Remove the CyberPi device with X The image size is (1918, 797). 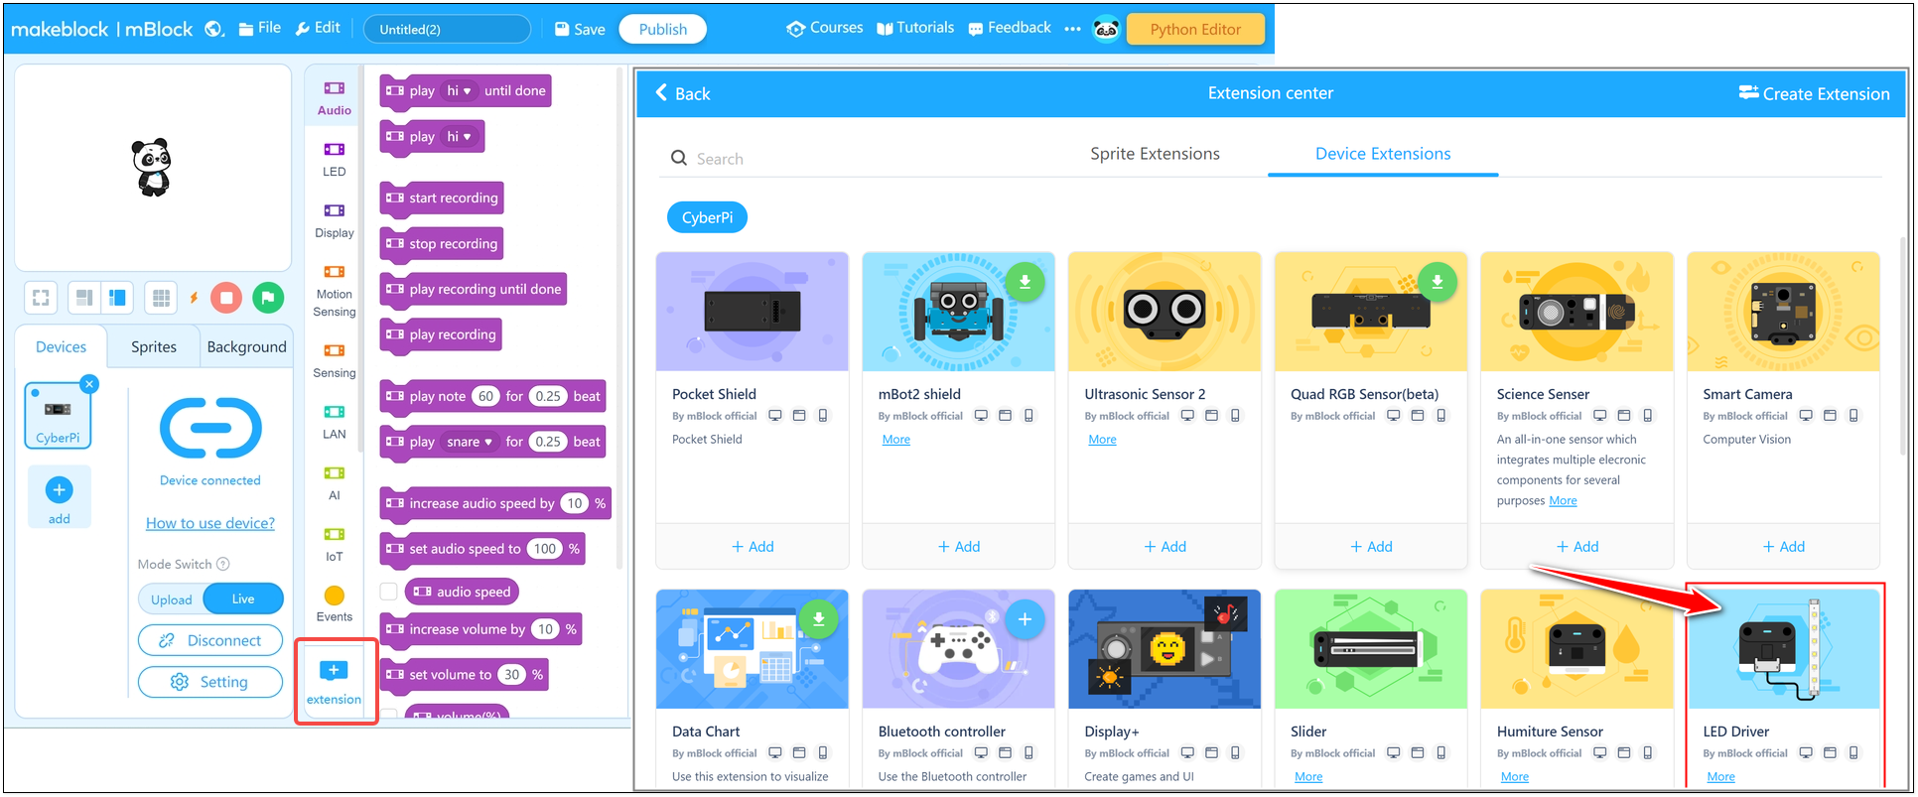tap(89, 384)
